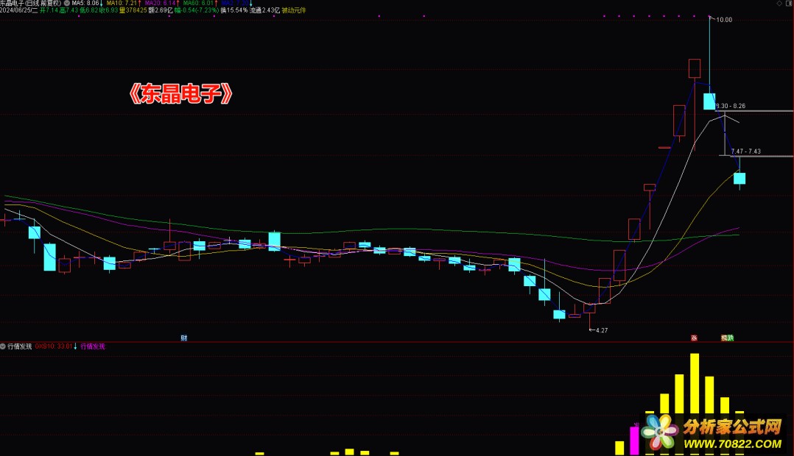Click the 《东晶电子》 red title annotation
The image size is (794, 456).
point(180,93)
